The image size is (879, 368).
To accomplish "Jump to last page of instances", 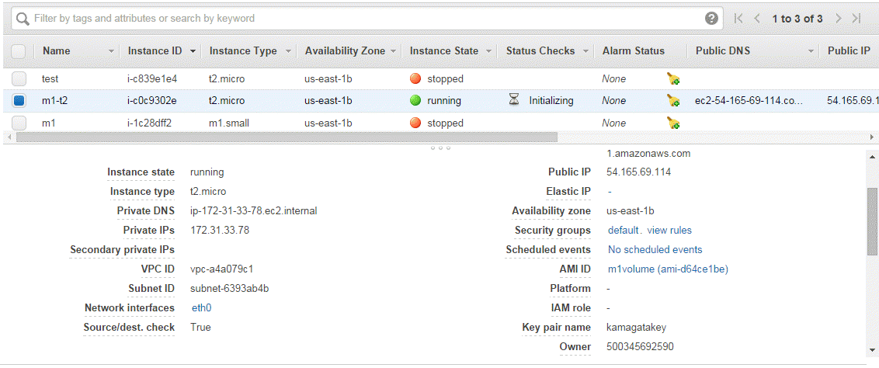I will point(856,19).
